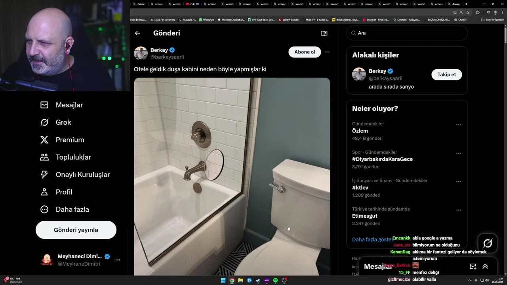Screen dimensions: 507x285
Task: Focus the Ara search field
Action: point(407,33)
